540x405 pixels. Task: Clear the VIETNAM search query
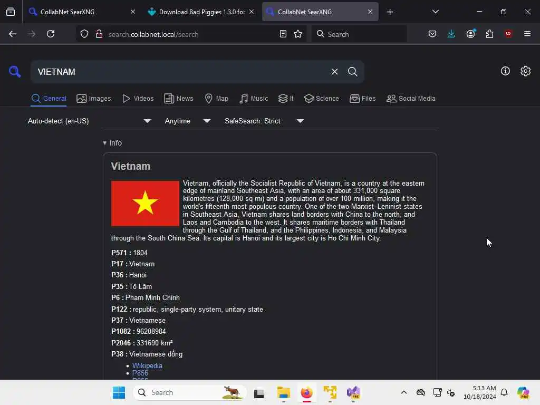(x=334, y=72)
